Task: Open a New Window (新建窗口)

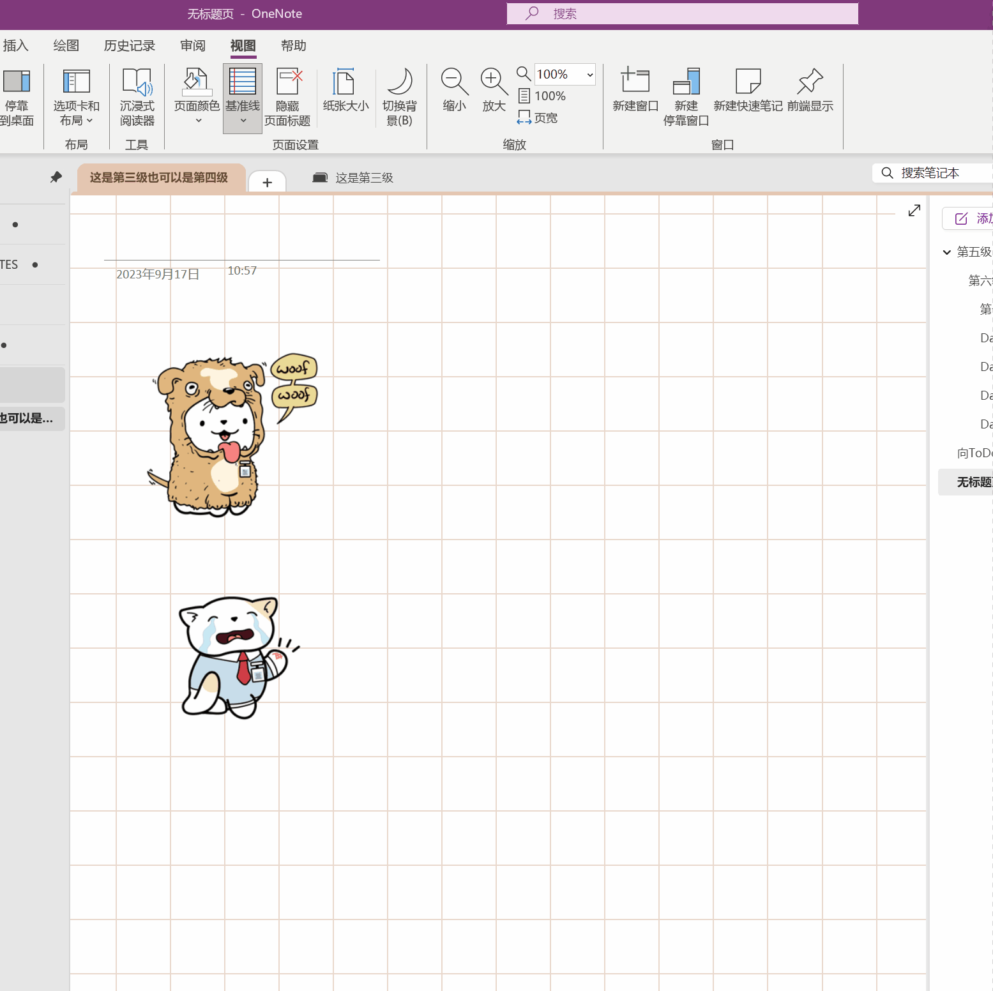Action: pyautogui.click(x=635, y=91)
